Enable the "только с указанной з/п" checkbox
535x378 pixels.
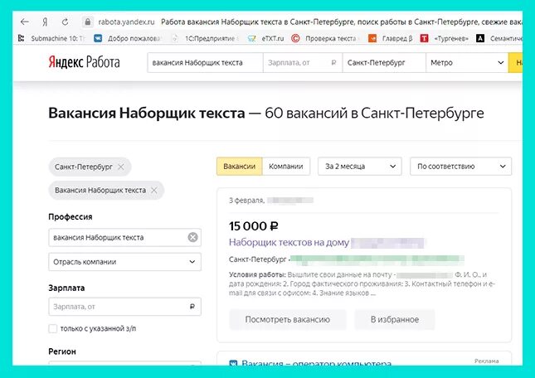[53, 328]
